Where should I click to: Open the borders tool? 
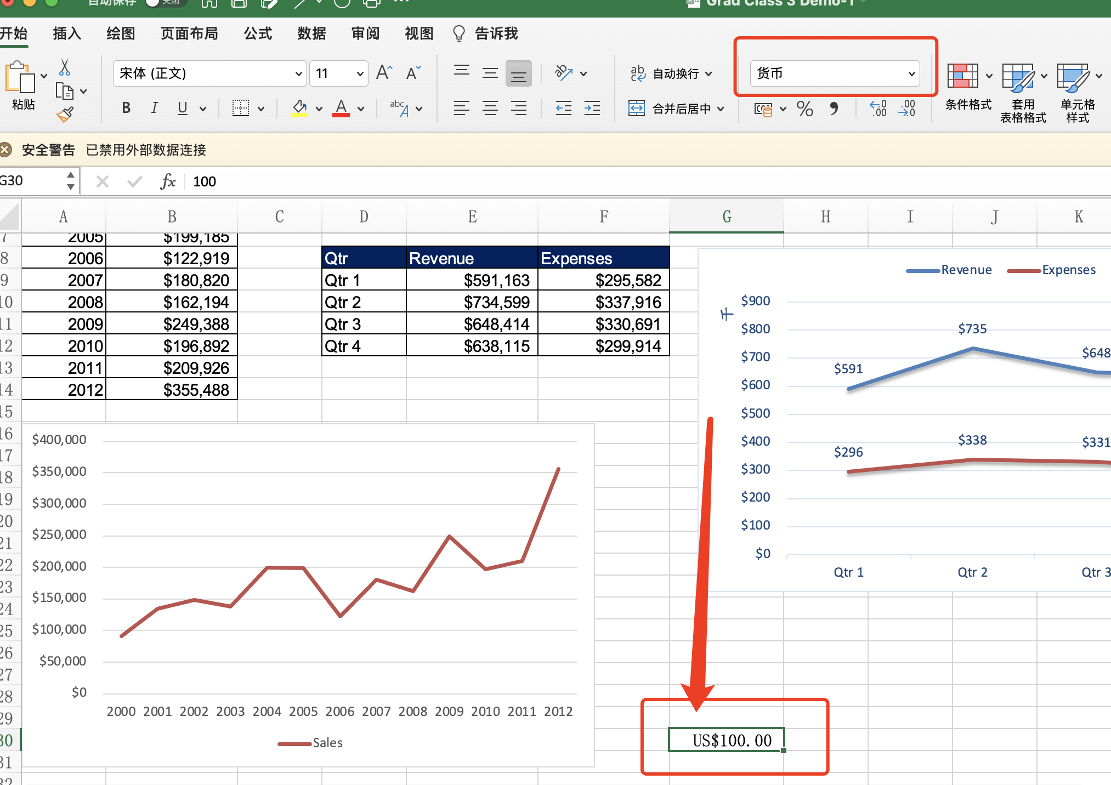pyautogui.click(x=240, y=109)
